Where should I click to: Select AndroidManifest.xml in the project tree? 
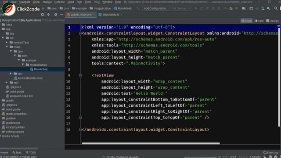(30, 78)
